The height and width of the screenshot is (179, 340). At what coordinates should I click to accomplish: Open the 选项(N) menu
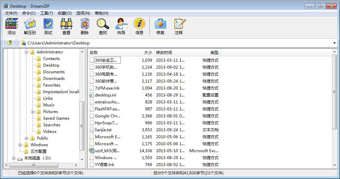[83, 13]
